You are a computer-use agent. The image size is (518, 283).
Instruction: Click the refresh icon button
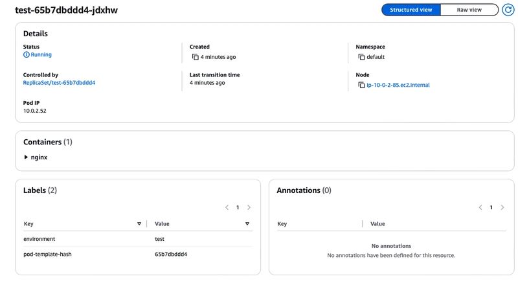point(508,10)
